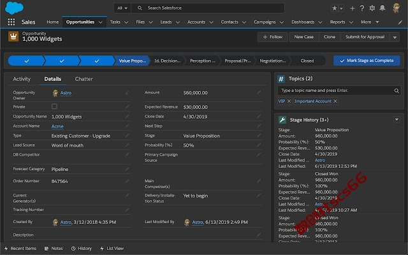Click the pencil icon to edit navigation bar

pos(400,22)
